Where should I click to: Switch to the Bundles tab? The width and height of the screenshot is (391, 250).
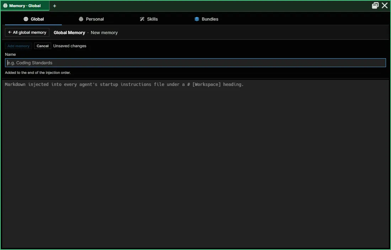coord(206,19)
